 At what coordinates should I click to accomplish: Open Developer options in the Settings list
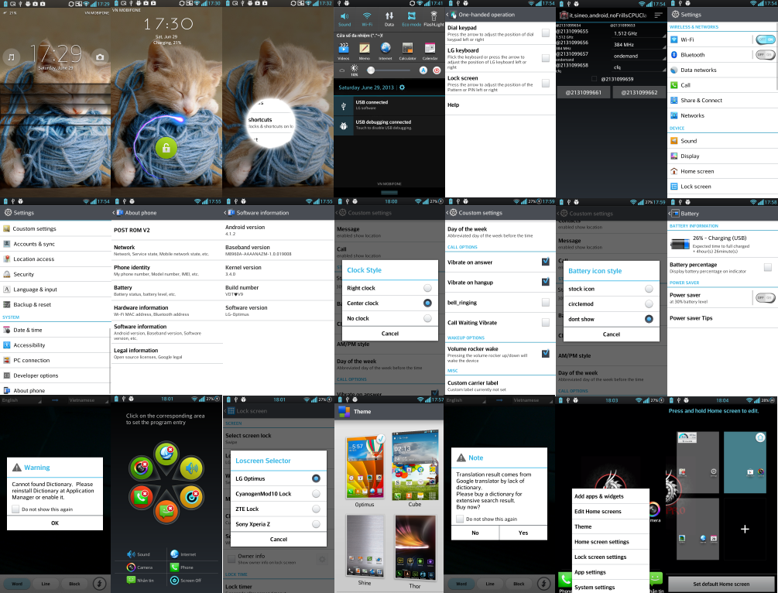55,375
